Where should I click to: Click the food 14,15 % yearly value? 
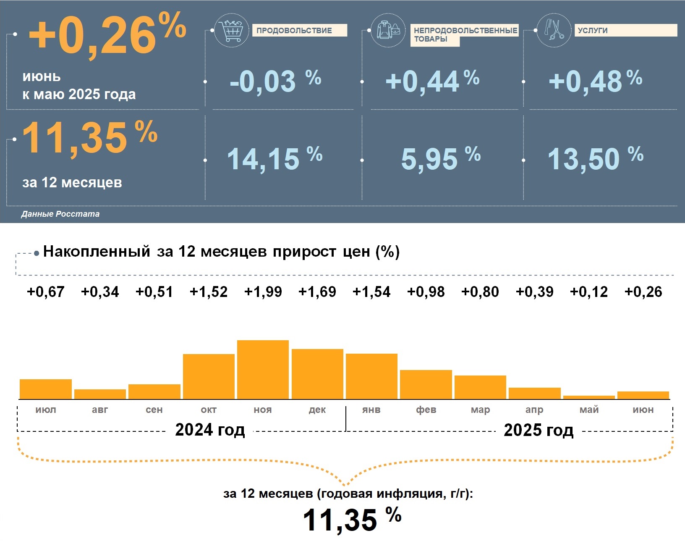pos(274,159)
